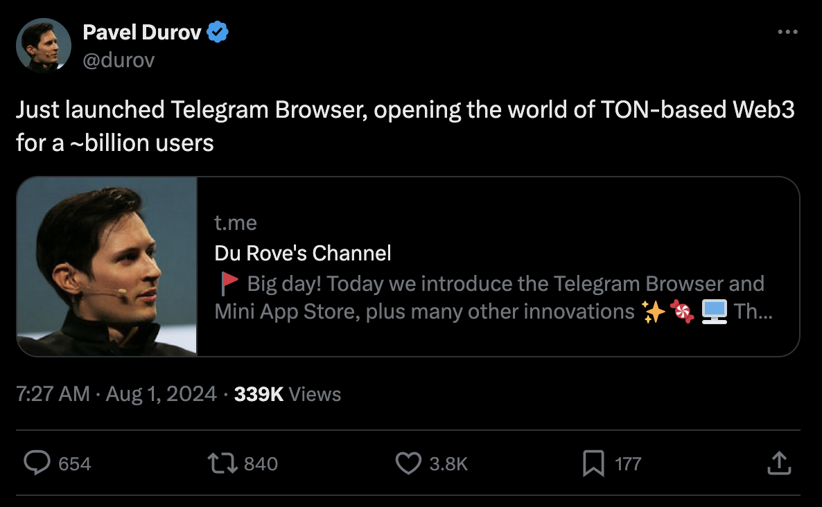Screen dimensions: 822x507
Task: Click the t.me domain label
Action: 236,222
